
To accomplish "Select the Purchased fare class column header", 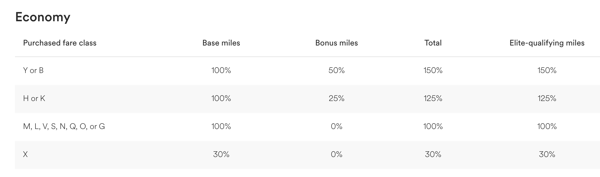I will coord(60,43).
